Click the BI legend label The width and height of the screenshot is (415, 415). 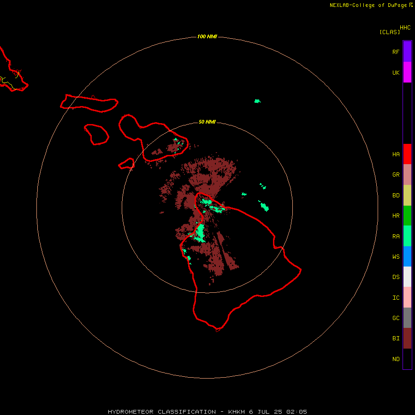click(396, 338)
